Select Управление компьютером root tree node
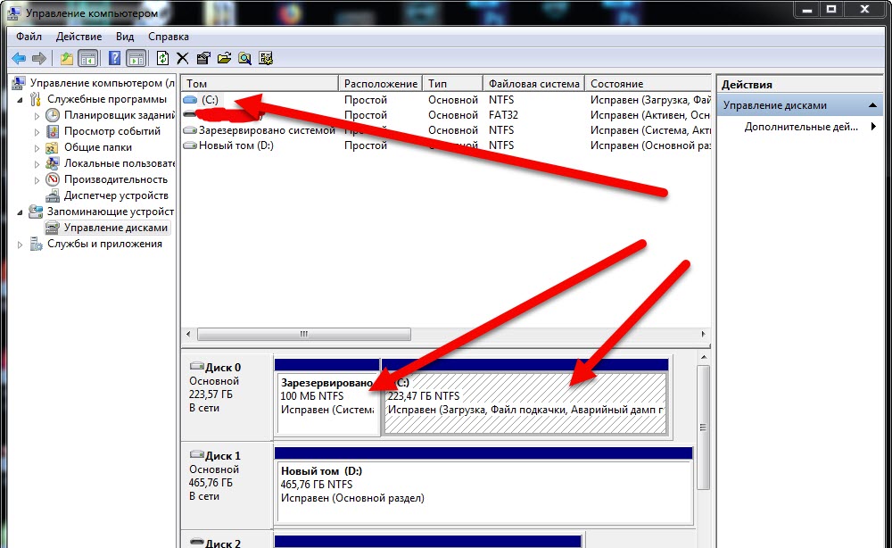This screenshot has width=892, height=548. 102,83
